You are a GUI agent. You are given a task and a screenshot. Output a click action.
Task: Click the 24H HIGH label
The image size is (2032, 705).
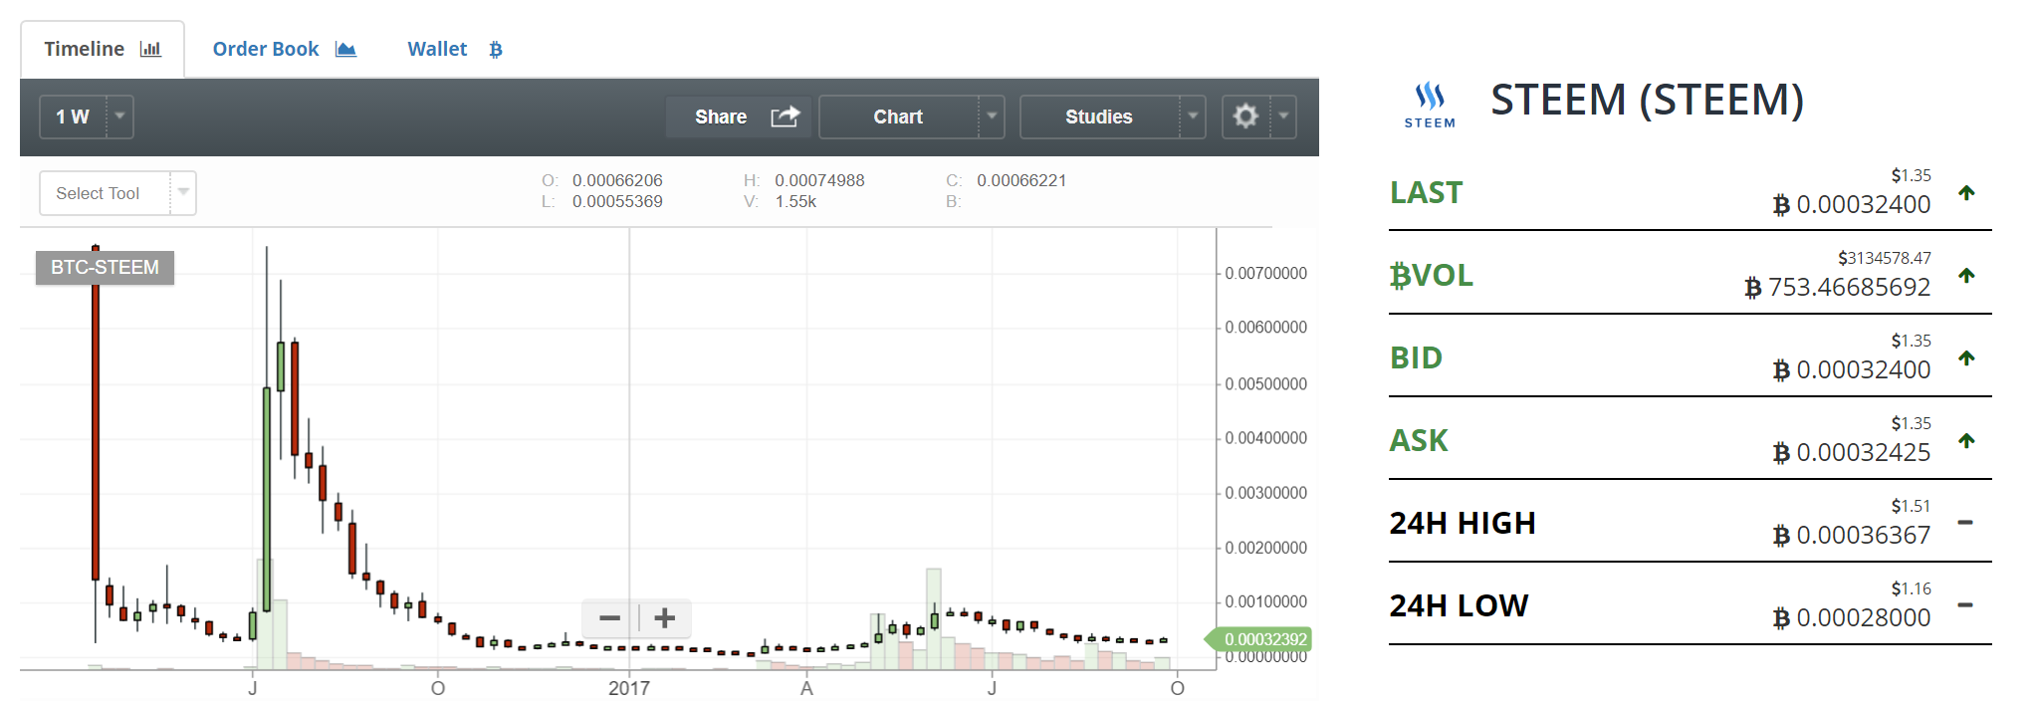point(1463,523)
